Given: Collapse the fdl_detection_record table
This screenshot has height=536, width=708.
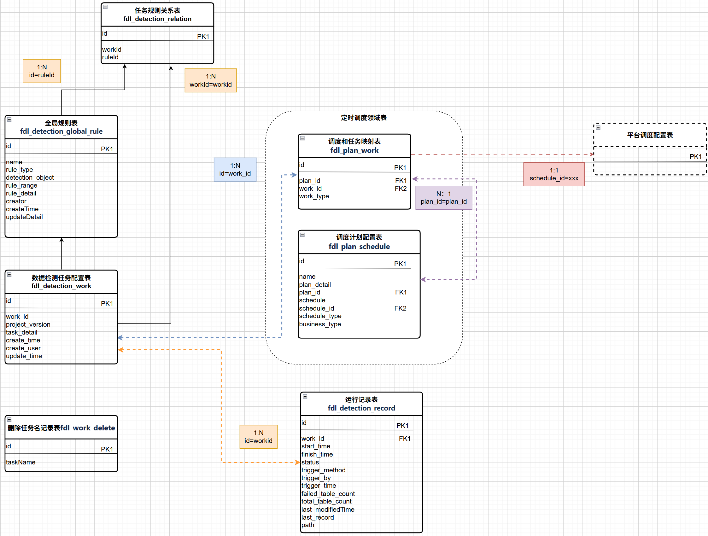Looking at the screenshot, I should click(x=305, y=396).
